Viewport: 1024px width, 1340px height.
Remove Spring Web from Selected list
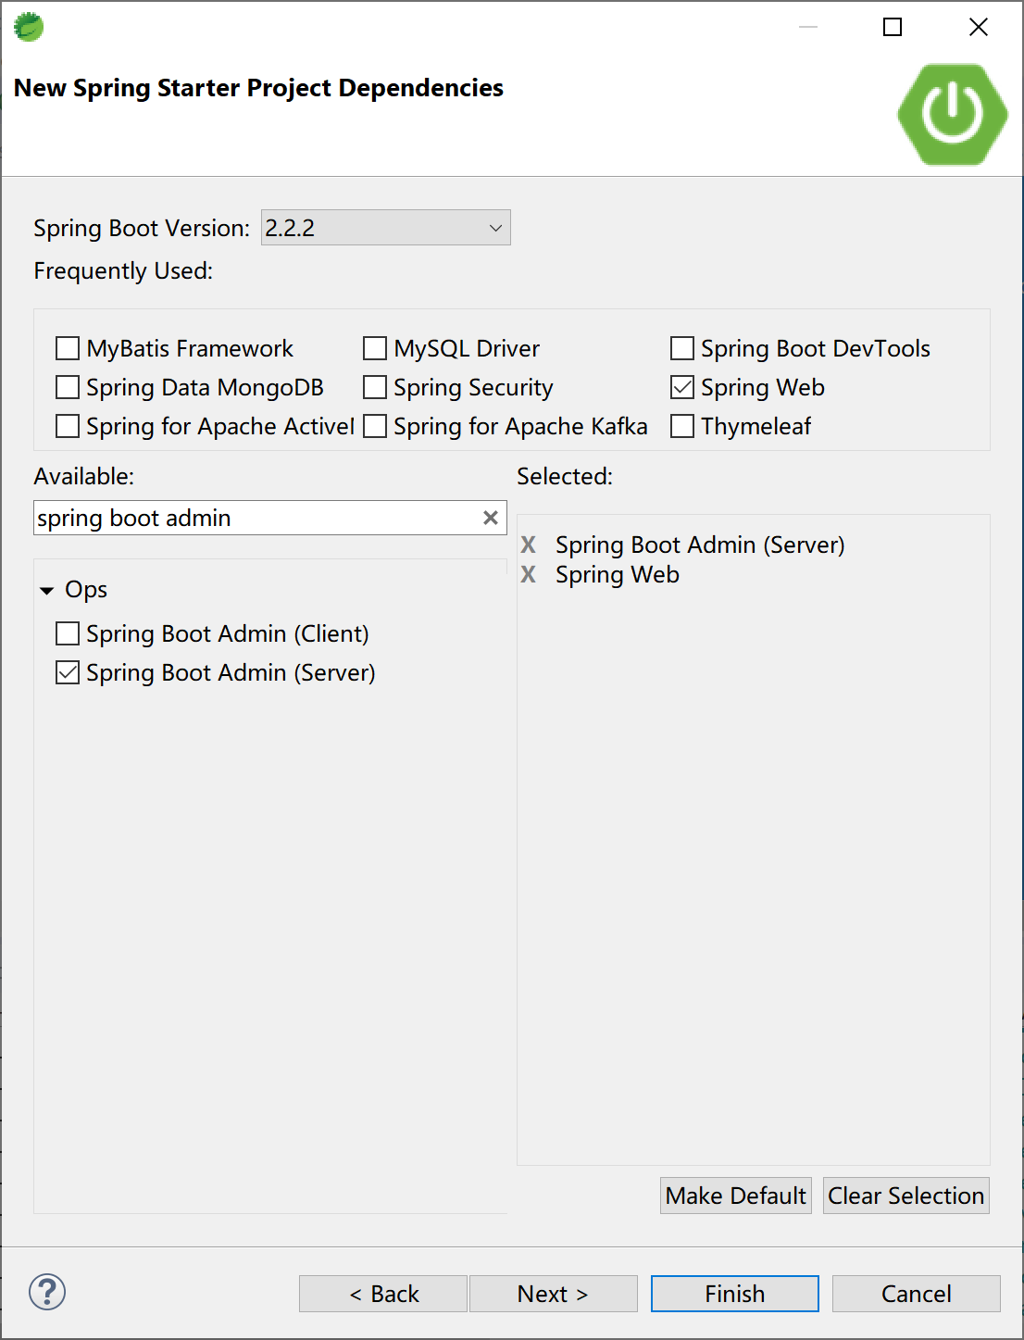point(529,574)
